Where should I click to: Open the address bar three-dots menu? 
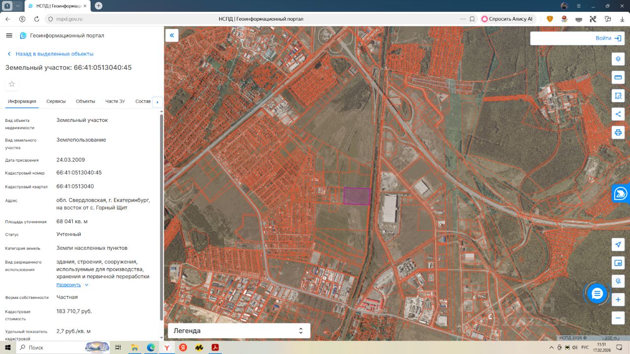(x=463, y=19)
